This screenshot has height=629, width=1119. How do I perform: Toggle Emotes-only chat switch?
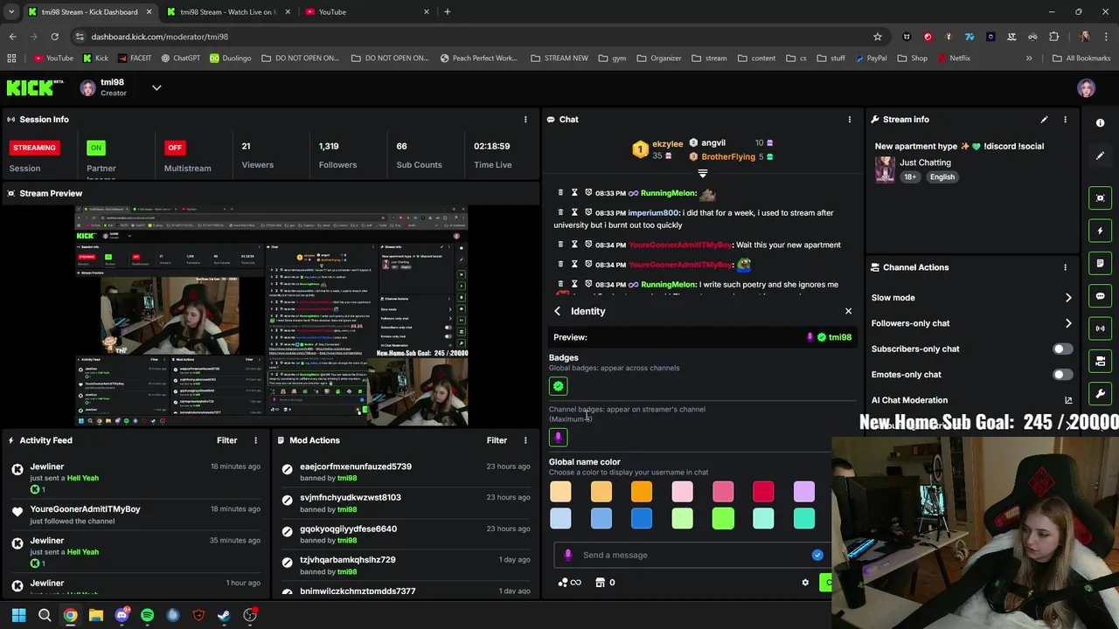pos(1062,375)
